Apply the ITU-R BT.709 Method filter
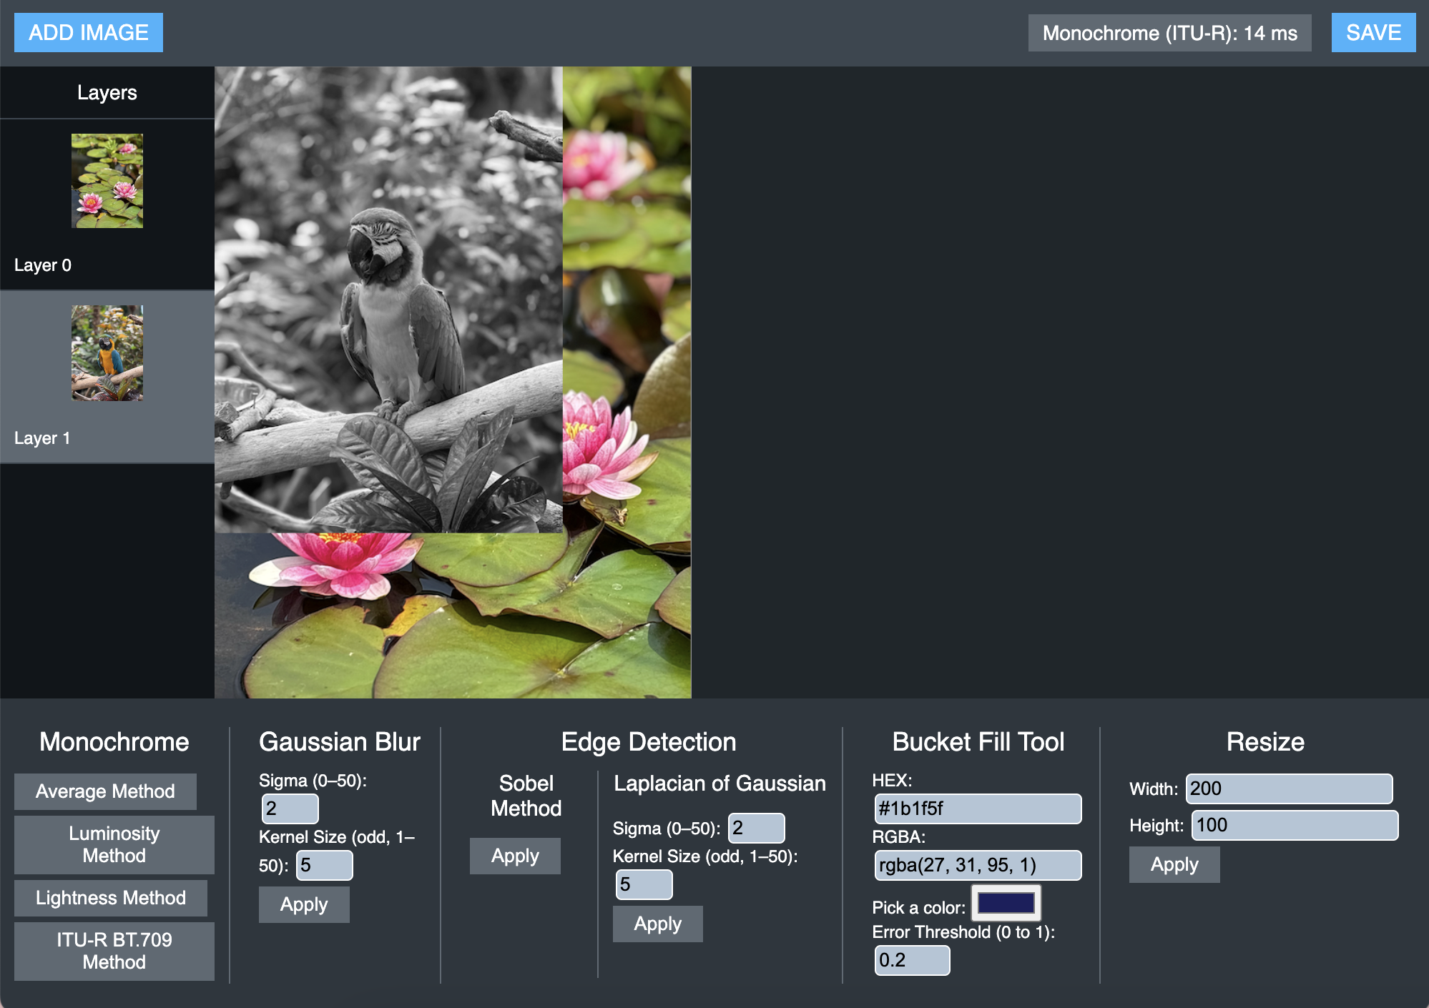Viewport: 1429px width, 1008px height. (x=114, y=951)
